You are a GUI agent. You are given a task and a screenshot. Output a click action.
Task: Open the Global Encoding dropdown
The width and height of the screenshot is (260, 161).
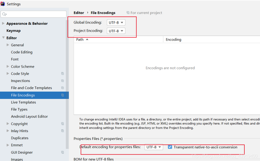coord(116,22)
